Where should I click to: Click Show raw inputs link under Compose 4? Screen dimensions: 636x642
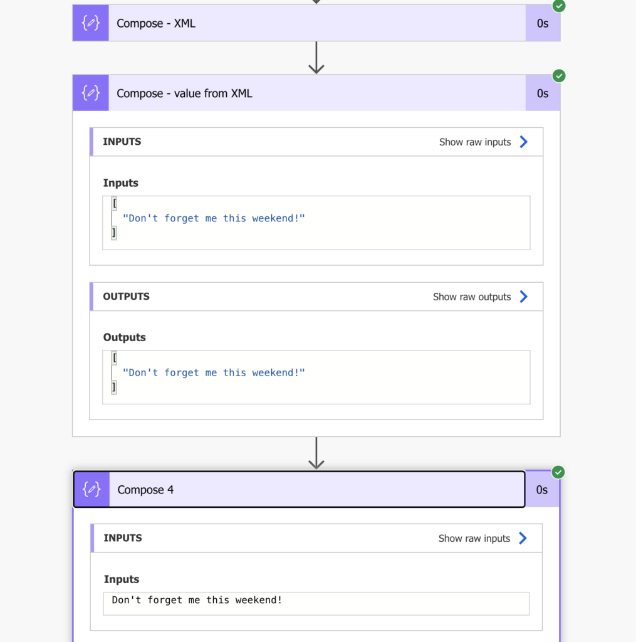(x=474, y=539)
